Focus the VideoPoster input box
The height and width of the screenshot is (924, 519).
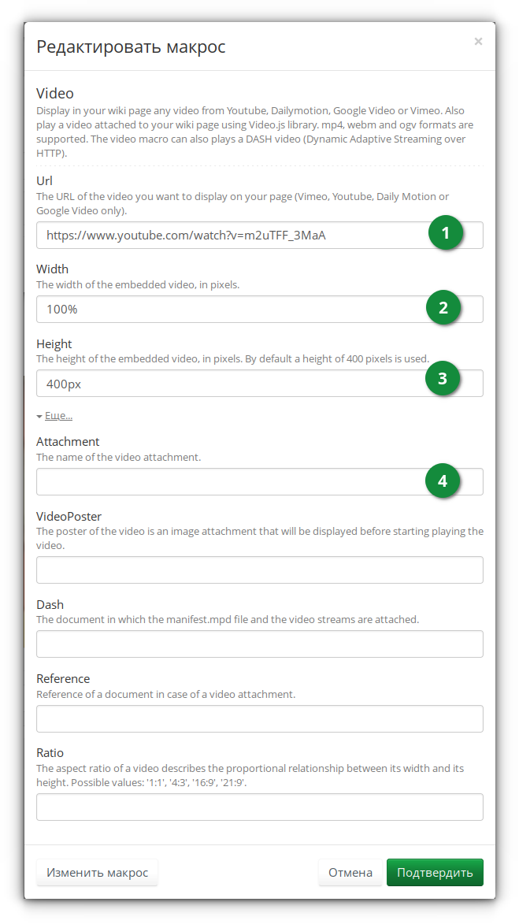[x=259, y=570]
